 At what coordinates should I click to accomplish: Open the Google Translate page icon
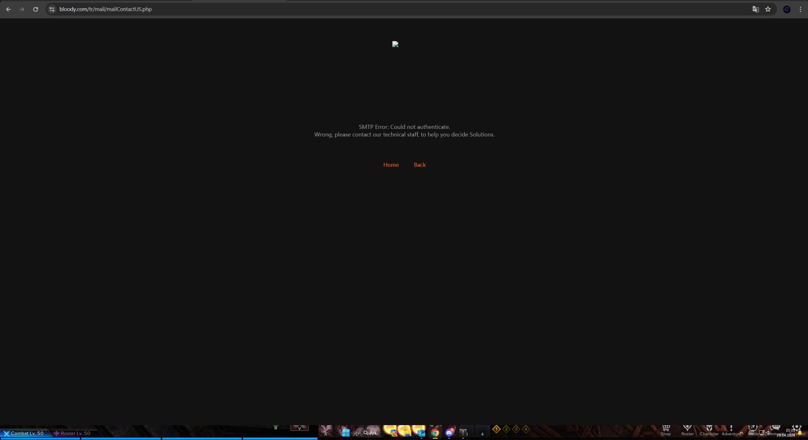755,9
